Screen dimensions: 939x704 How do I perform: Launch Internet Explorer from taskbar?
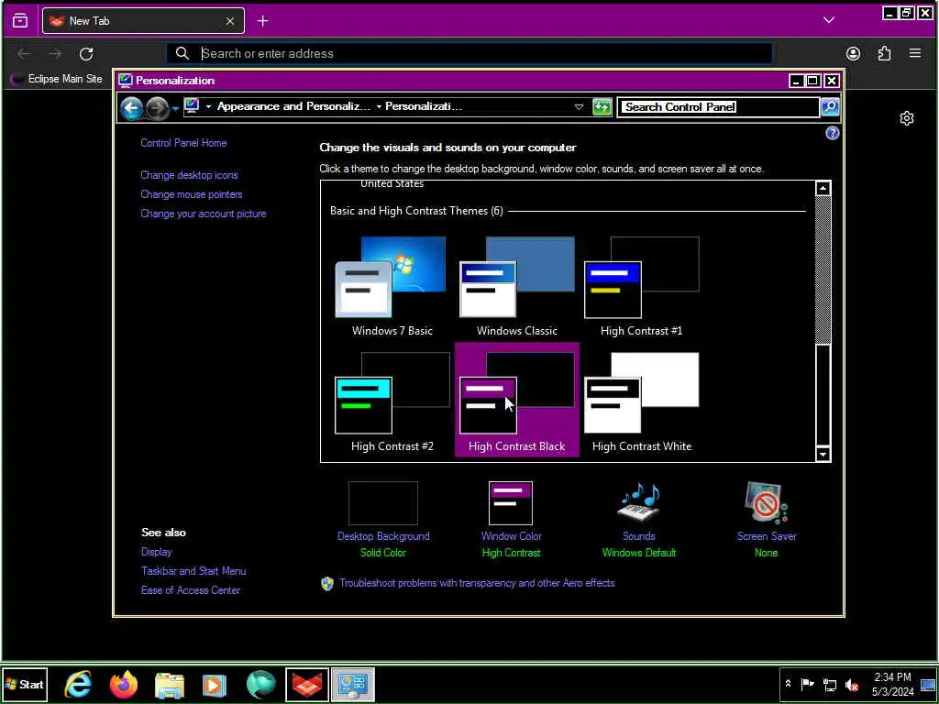tap(78, 684)
